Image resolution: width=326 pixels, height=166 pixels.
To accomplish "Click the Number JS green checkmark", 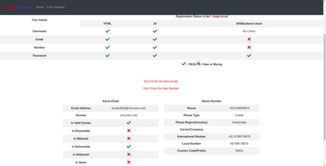I will coord(155,47).
